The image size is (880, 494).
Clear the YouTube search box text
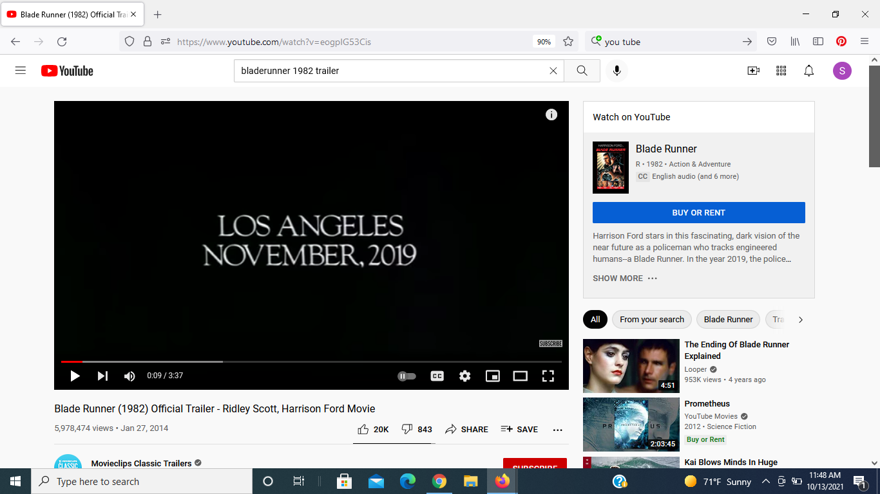point(553,71)
